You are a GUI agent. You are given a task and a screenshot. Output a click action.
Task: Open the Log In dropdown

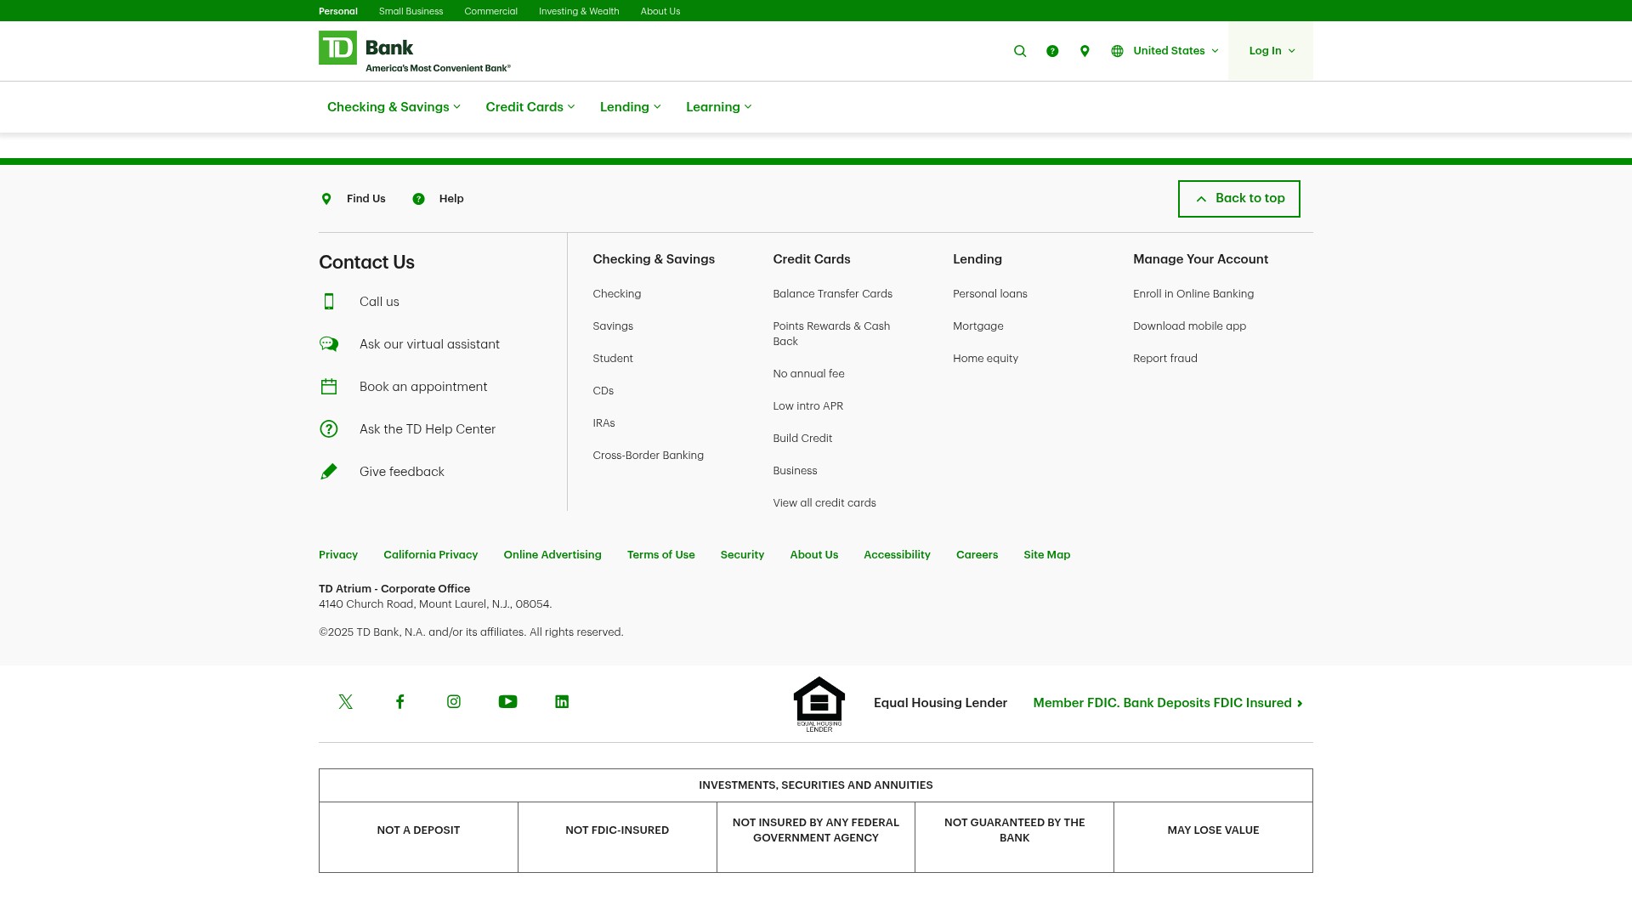[1272, 51]
